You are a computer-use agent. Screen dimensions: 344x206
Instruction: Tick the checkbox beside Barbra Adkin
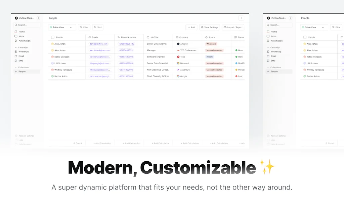[53, 76]
